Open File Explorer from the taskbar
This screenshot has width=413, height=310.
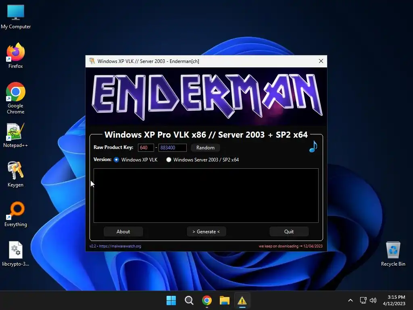(x=225, y=300)
